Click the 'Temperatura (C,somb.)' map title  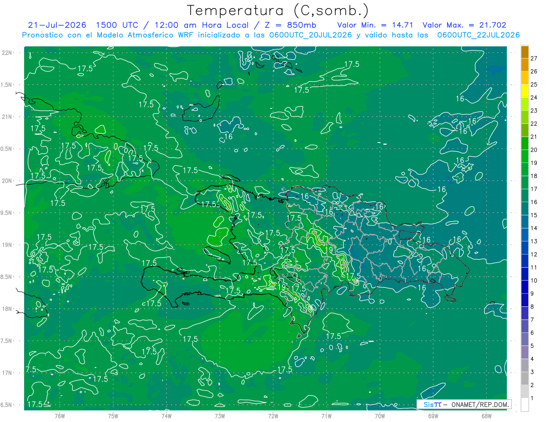278,11
